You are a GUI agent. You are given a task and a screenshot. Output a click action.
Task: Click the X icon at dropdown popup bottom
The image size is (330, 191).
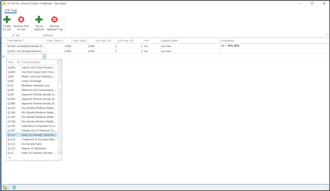(10, 158)
